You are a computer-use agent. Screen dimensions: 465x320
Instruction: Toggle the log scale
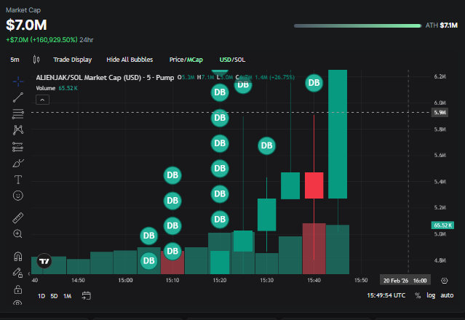pyautogui.click(x=431, y=295)
